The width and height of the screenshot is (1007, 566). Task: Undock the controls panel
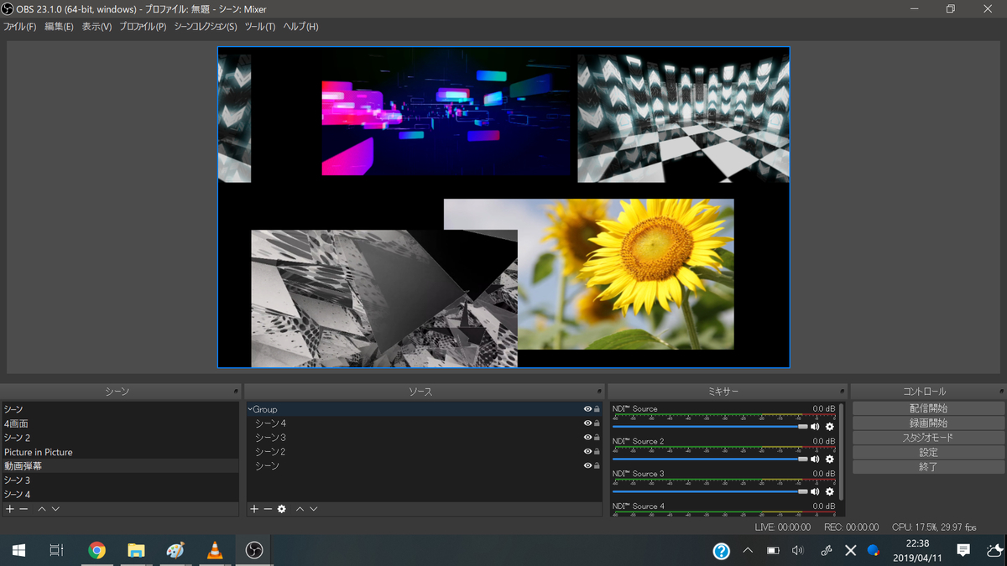(x=1001, y=392)
